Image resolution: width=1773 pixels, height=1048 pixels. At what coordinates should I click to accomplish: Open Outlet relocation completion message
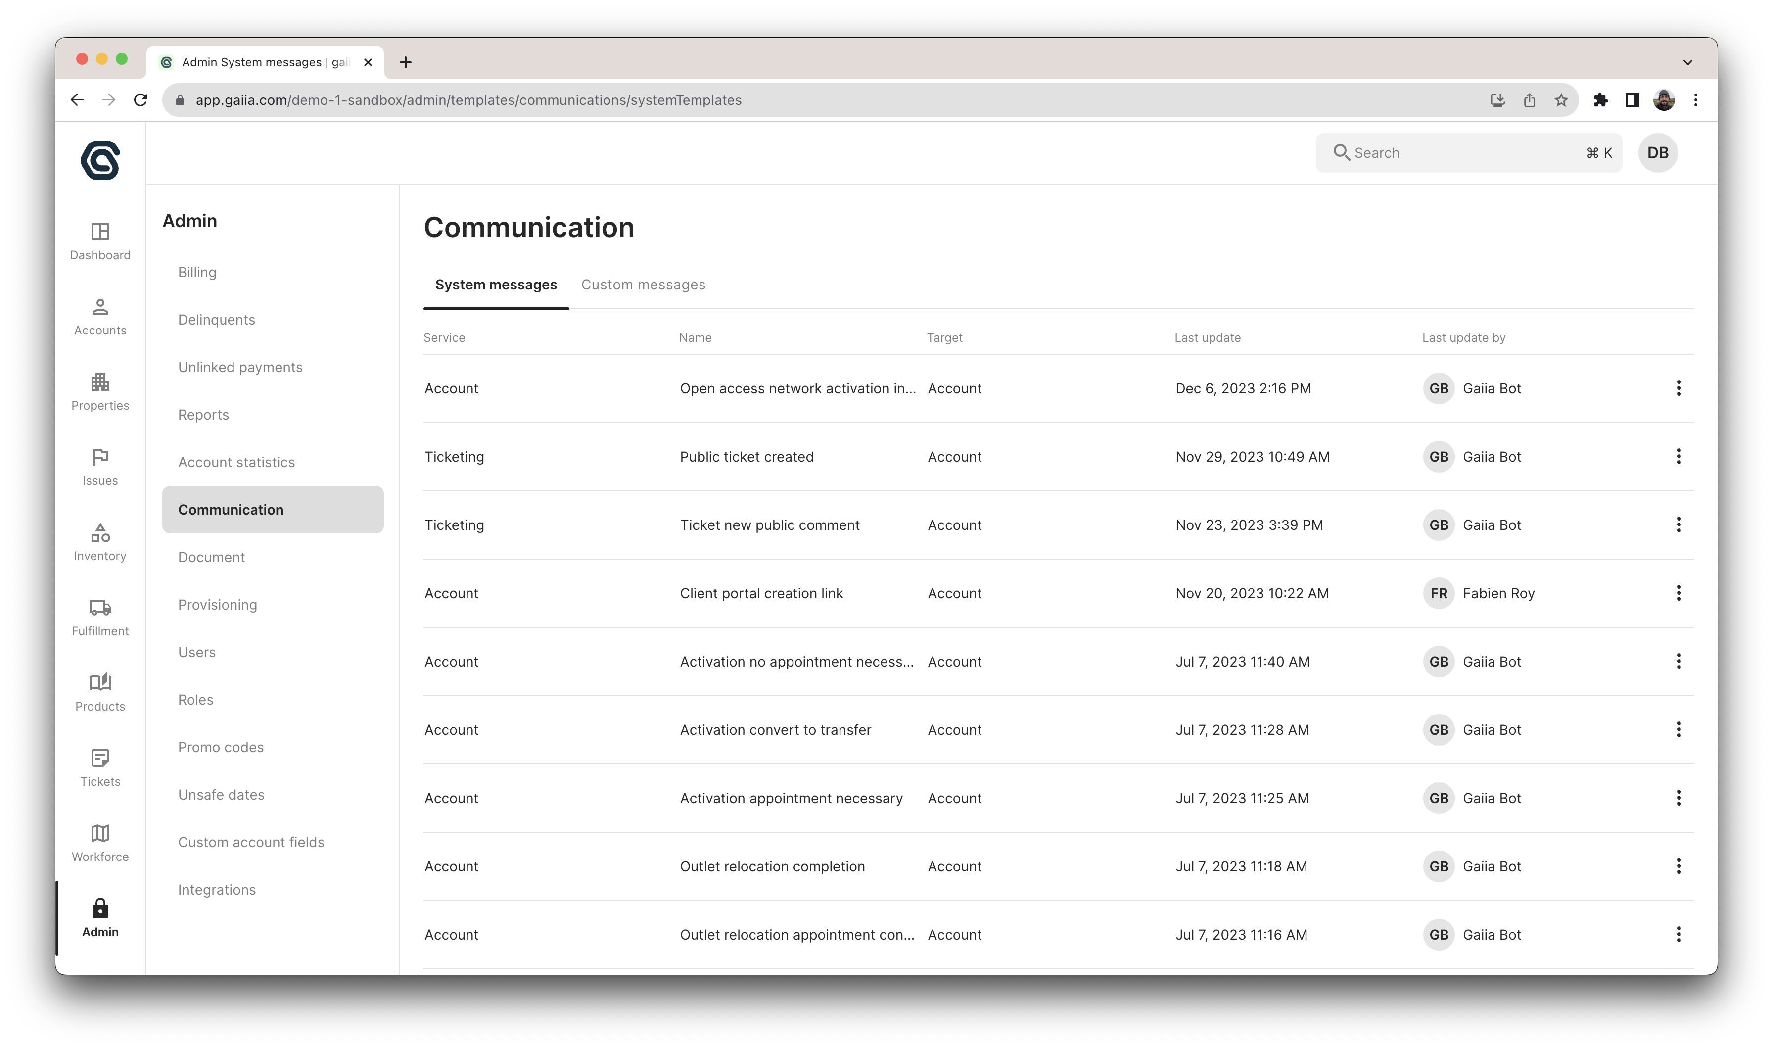tap(772, 866)
